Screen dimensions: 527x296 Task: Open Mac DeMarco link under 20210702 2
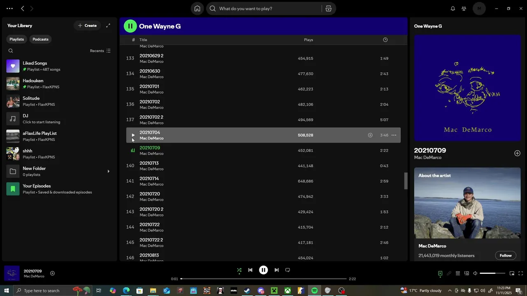[x=152, y=123]
